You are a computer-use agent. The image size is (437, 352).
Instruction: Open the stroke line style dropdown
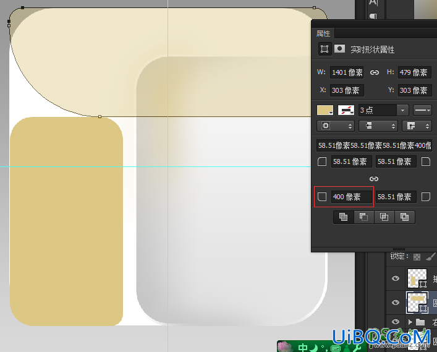coord(422,110)
